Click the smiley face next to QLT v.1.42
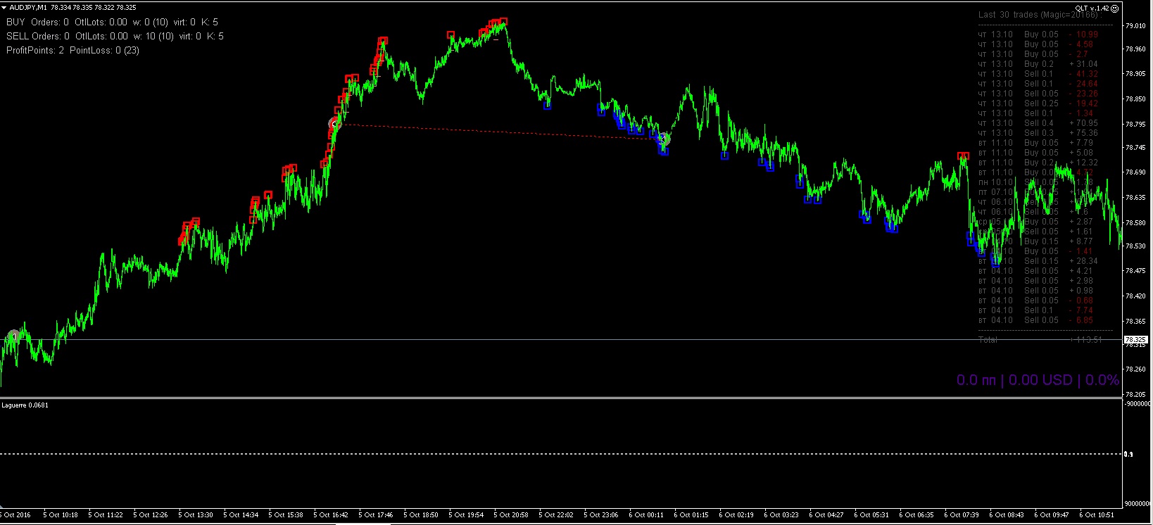Viewport: 1153px width, 525px height. point(1115,8)
